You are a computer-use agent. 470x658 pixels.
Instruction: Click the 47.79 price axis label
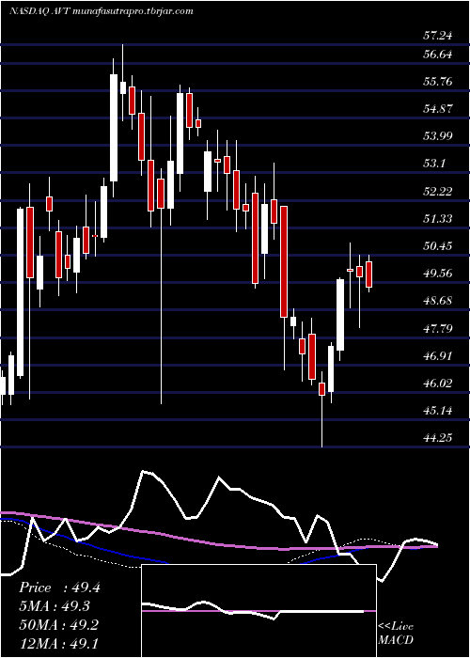click(x=438, y=328)
